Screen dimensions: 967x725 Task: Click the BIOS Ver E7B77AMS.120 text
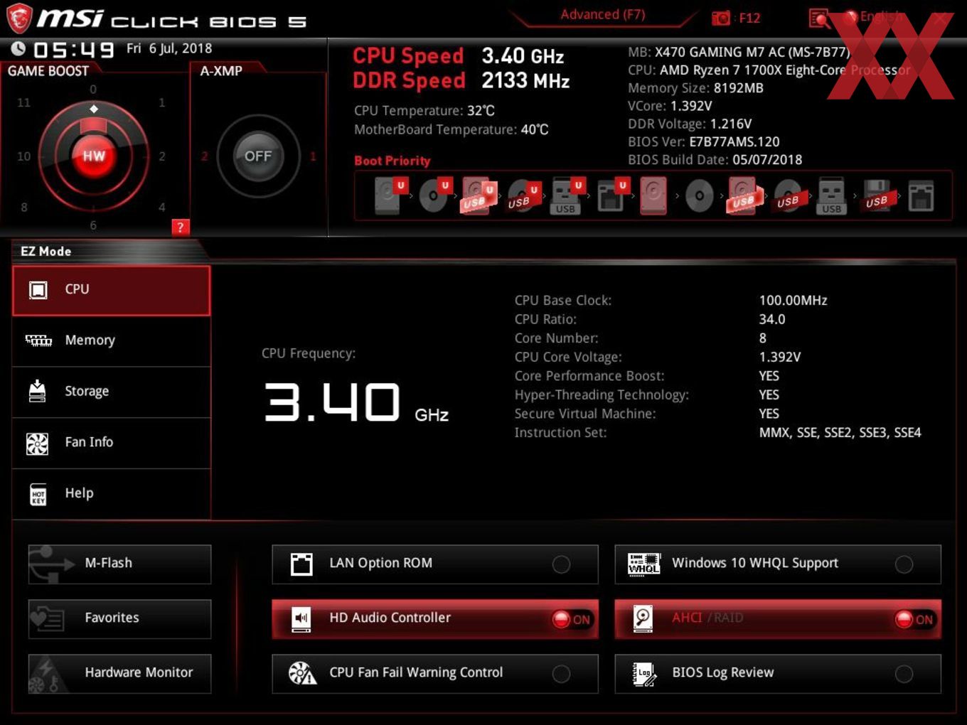(x=703, y=142)
